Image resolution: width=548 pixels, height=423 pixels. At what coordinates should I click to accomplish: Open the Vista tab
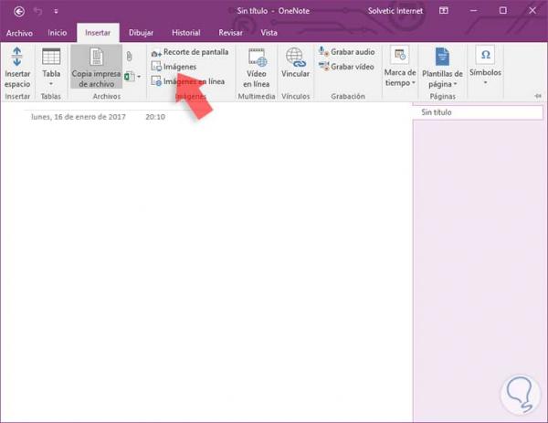(269, 33)
